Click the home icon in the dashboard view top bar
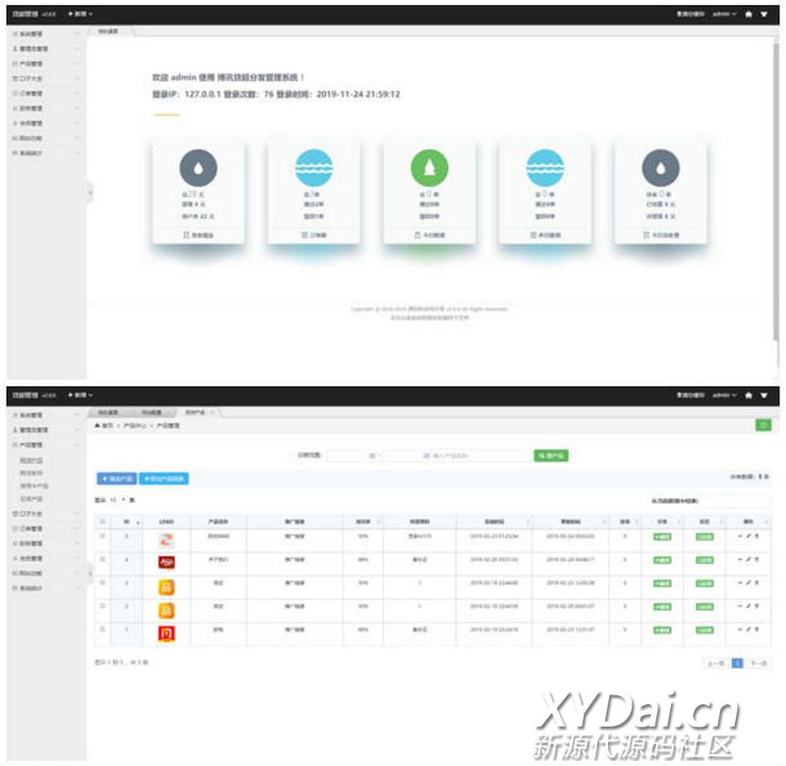 [749, 14]
